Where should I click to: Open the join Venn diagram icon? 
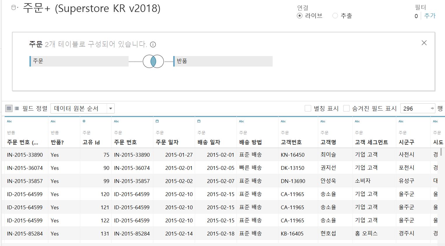click(x=153, y=61)
